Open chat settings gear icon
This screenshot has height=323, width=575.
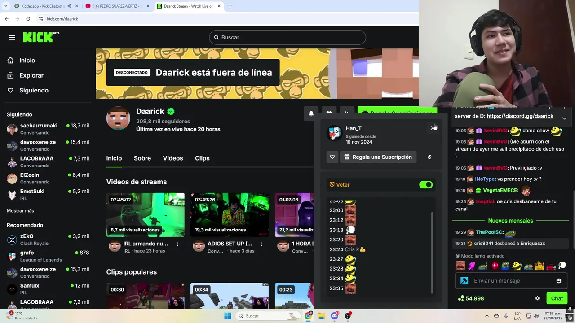point(537,298)
